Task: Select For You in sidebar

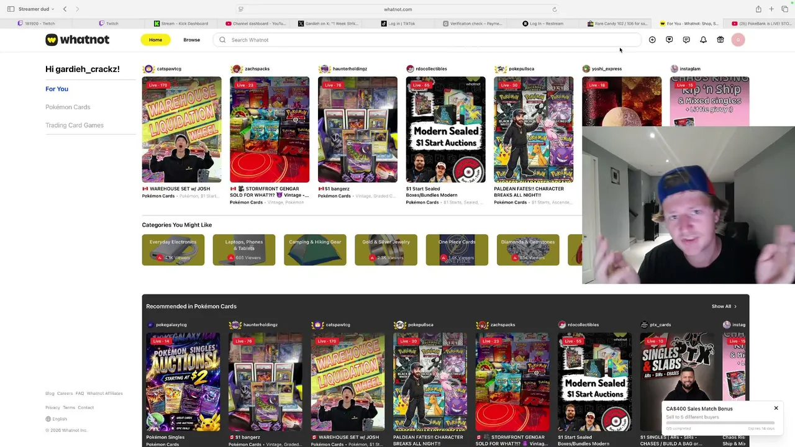Action: pos(57,89)
